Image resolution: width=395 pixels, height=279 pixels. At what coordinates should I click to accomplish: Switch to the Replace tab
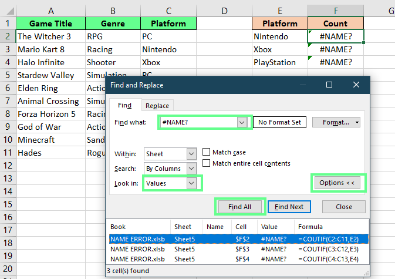pos(157,106)
